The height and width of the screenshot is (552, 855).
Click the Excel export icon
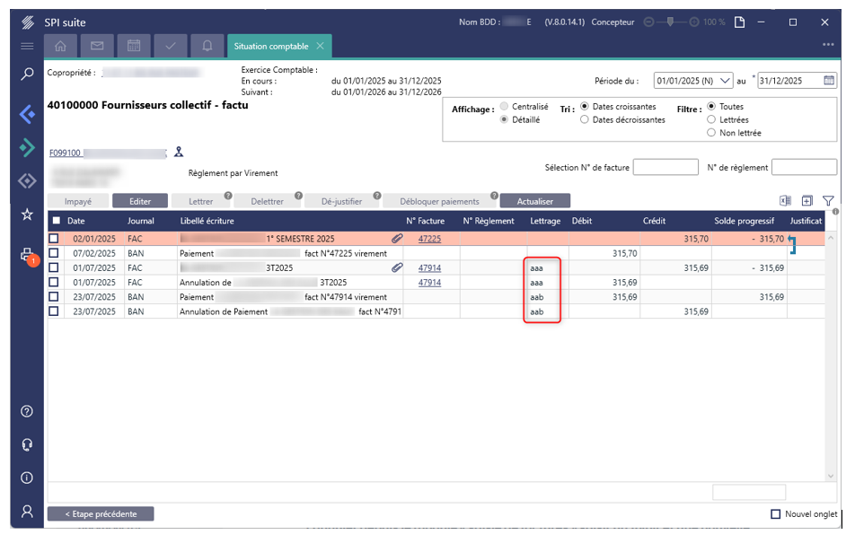click(x=784, y=201)
